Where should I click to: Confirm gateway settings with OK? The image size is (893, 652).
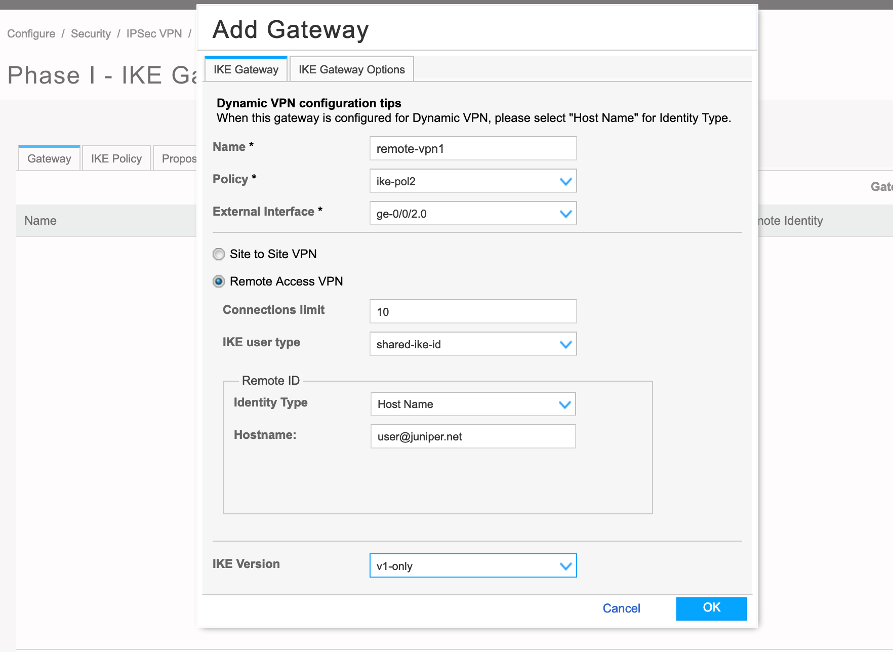(x=711, y=608)
